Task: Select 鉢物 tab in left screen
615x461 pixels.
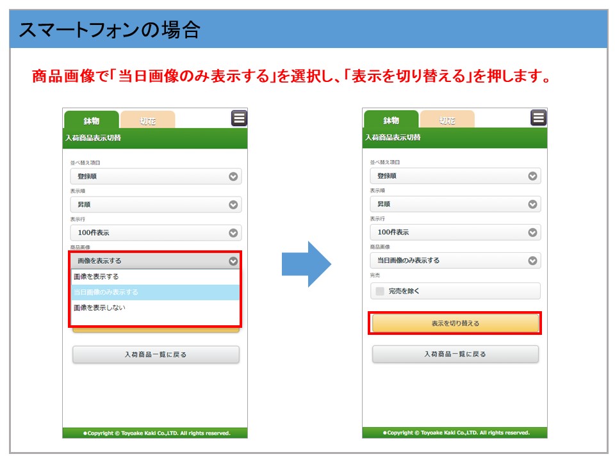Action: (x=92, y=120)
